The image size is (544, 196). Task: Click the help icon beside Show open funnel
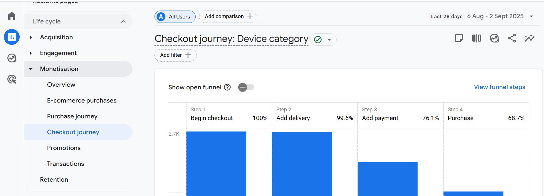coord(227,87)
